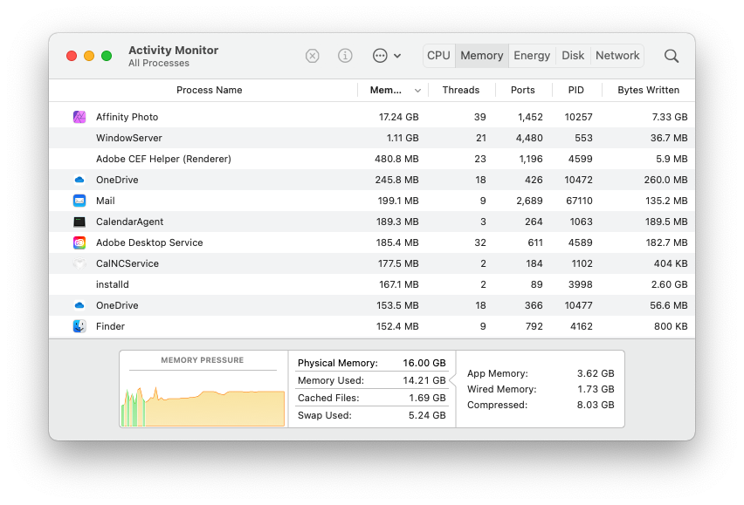Screen dimensions: 744x505
Task: Click the CalNCService shield icon
Action: click(79, 263)
